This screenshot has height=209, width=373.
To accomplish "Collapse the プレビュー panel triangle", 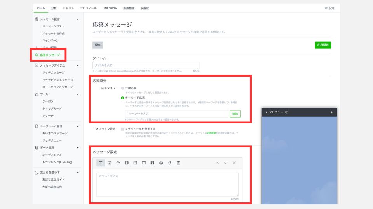I will [267, 112].
